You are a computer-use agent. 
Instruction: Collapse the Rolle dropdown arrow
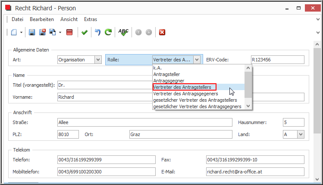[197, 60]
